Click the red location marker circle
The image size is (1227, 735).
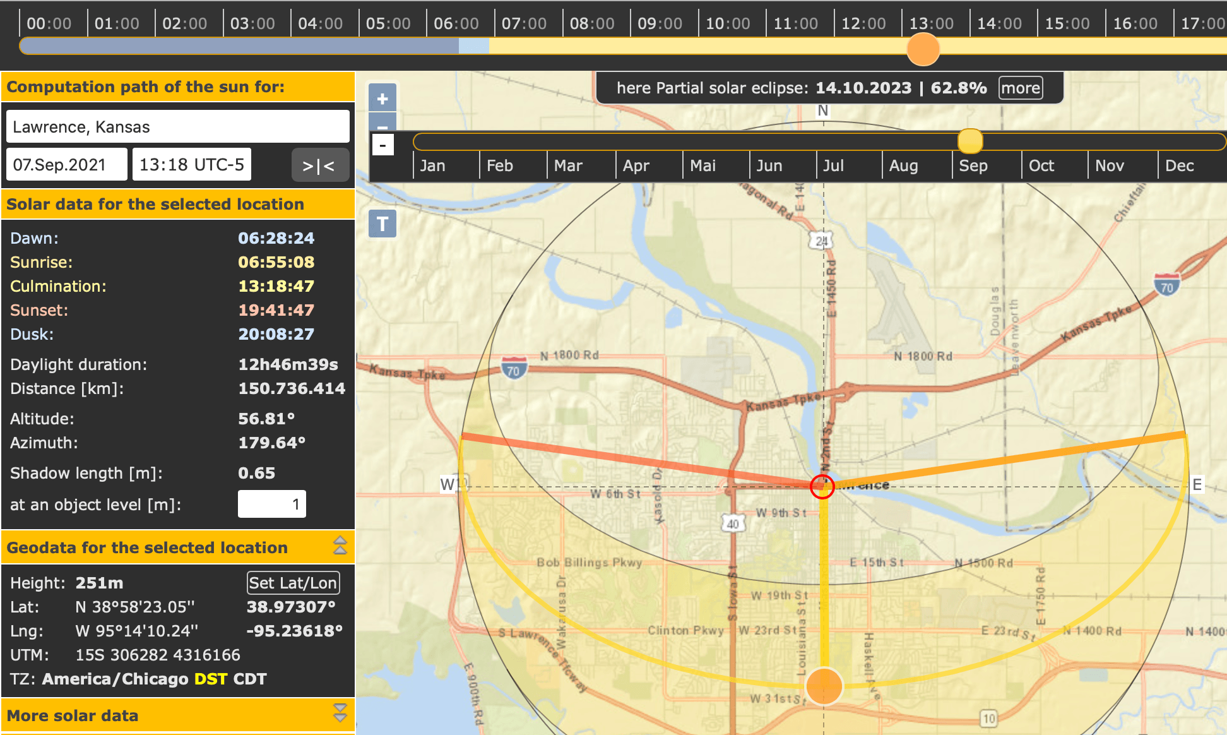click(x=822, y=486)
